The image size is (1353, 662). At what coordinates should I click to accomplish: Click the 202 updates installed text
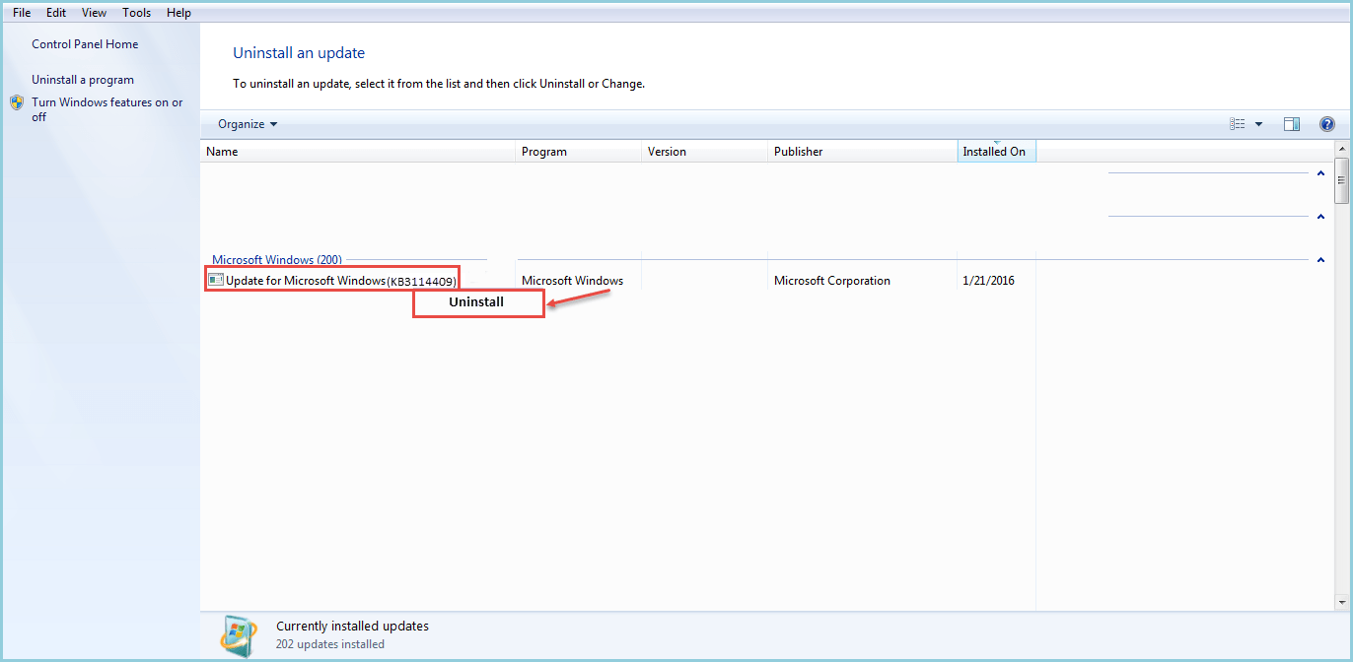330,644
